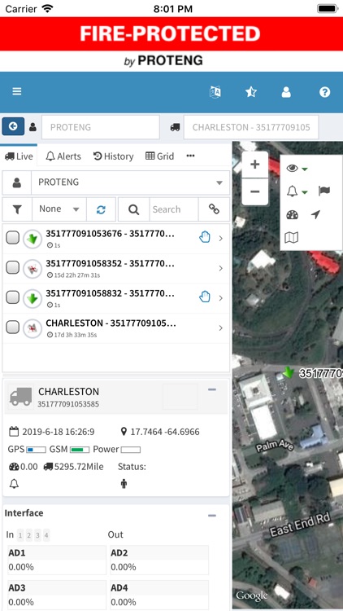The width and height of the screenshot is (343, 611).
Task: Switch to the History tab
Action: (x=113, y=156)
